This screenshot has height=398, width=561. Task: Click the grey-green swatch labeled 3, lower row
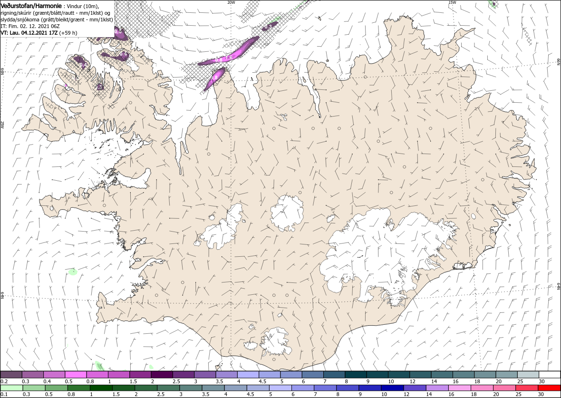[x=191, y=388]
